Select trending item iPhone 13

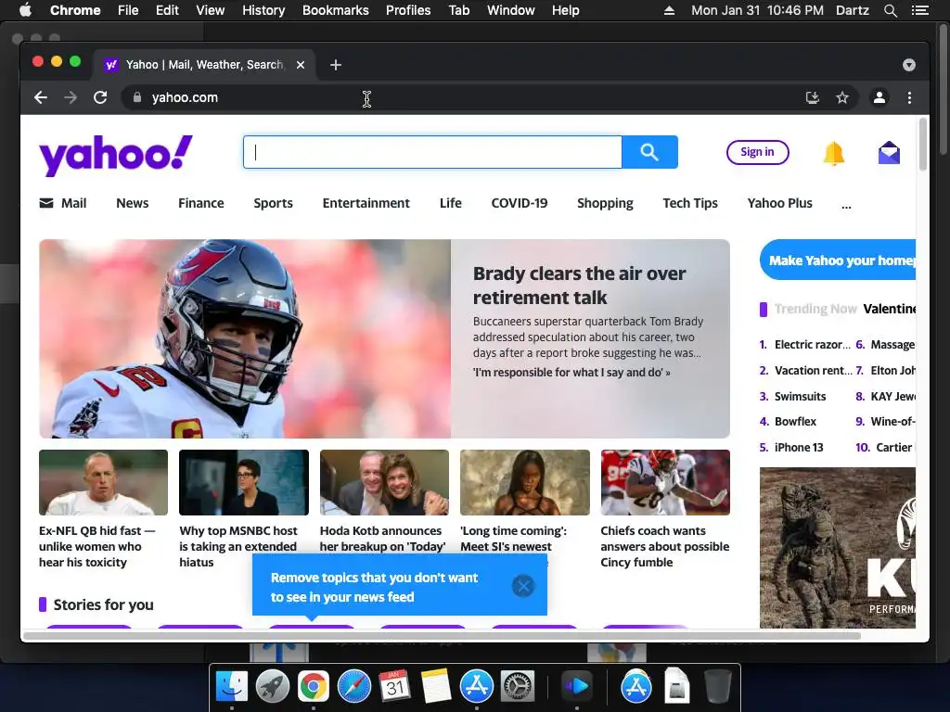point(799,448)
